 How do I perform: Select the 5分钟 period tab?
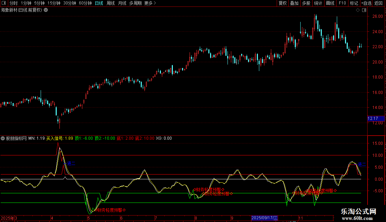click(39, 3)
